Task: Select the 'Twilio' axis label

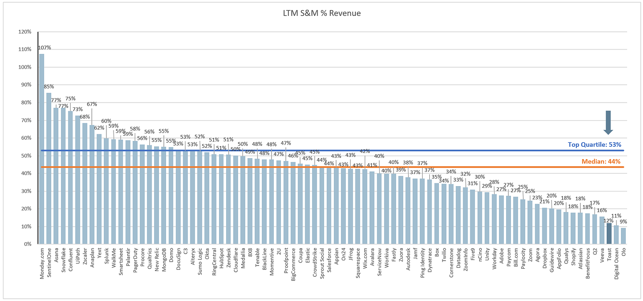Action: (x=444, y=255)
